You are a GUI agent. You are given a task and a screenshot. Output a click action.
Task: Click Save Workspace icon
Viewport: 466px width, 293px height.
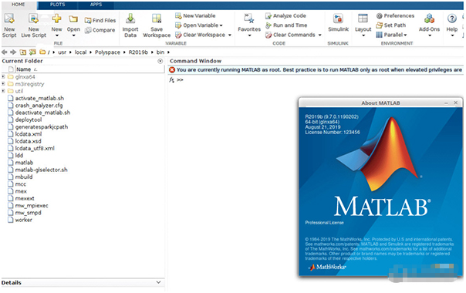pos(157,19)
